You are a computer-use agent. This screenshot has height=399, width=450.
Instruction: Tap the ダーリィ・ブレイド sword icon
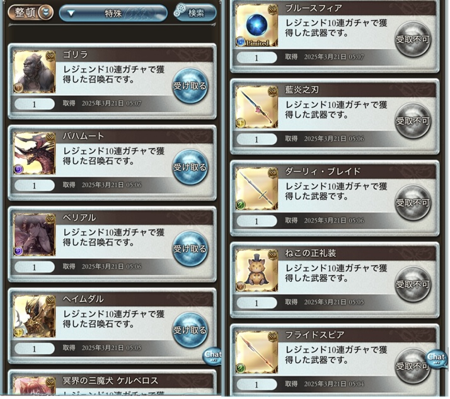[x=257, y=188]
